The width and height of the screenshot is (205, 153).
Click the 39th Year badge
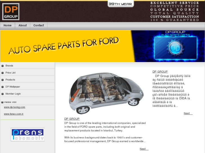120,4
